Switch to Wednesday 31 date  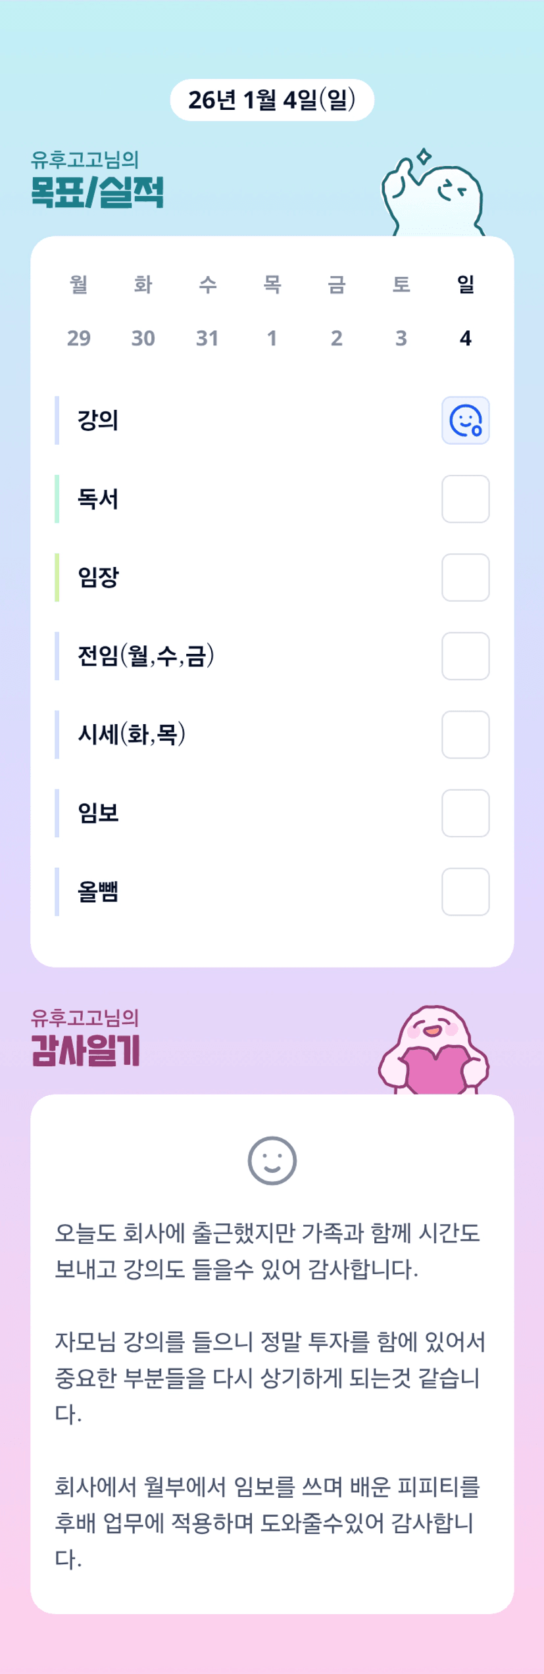[x=207, y=338]
